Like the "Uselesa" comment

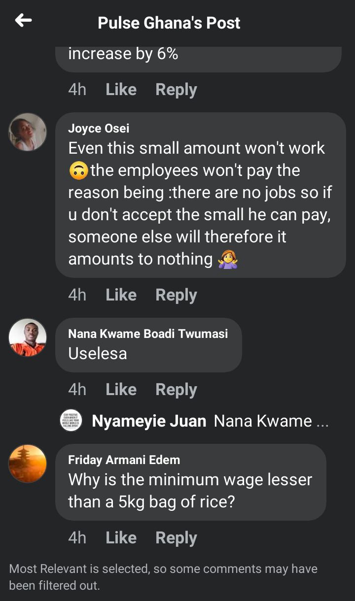pyautogui.click(x=121, y=389)
